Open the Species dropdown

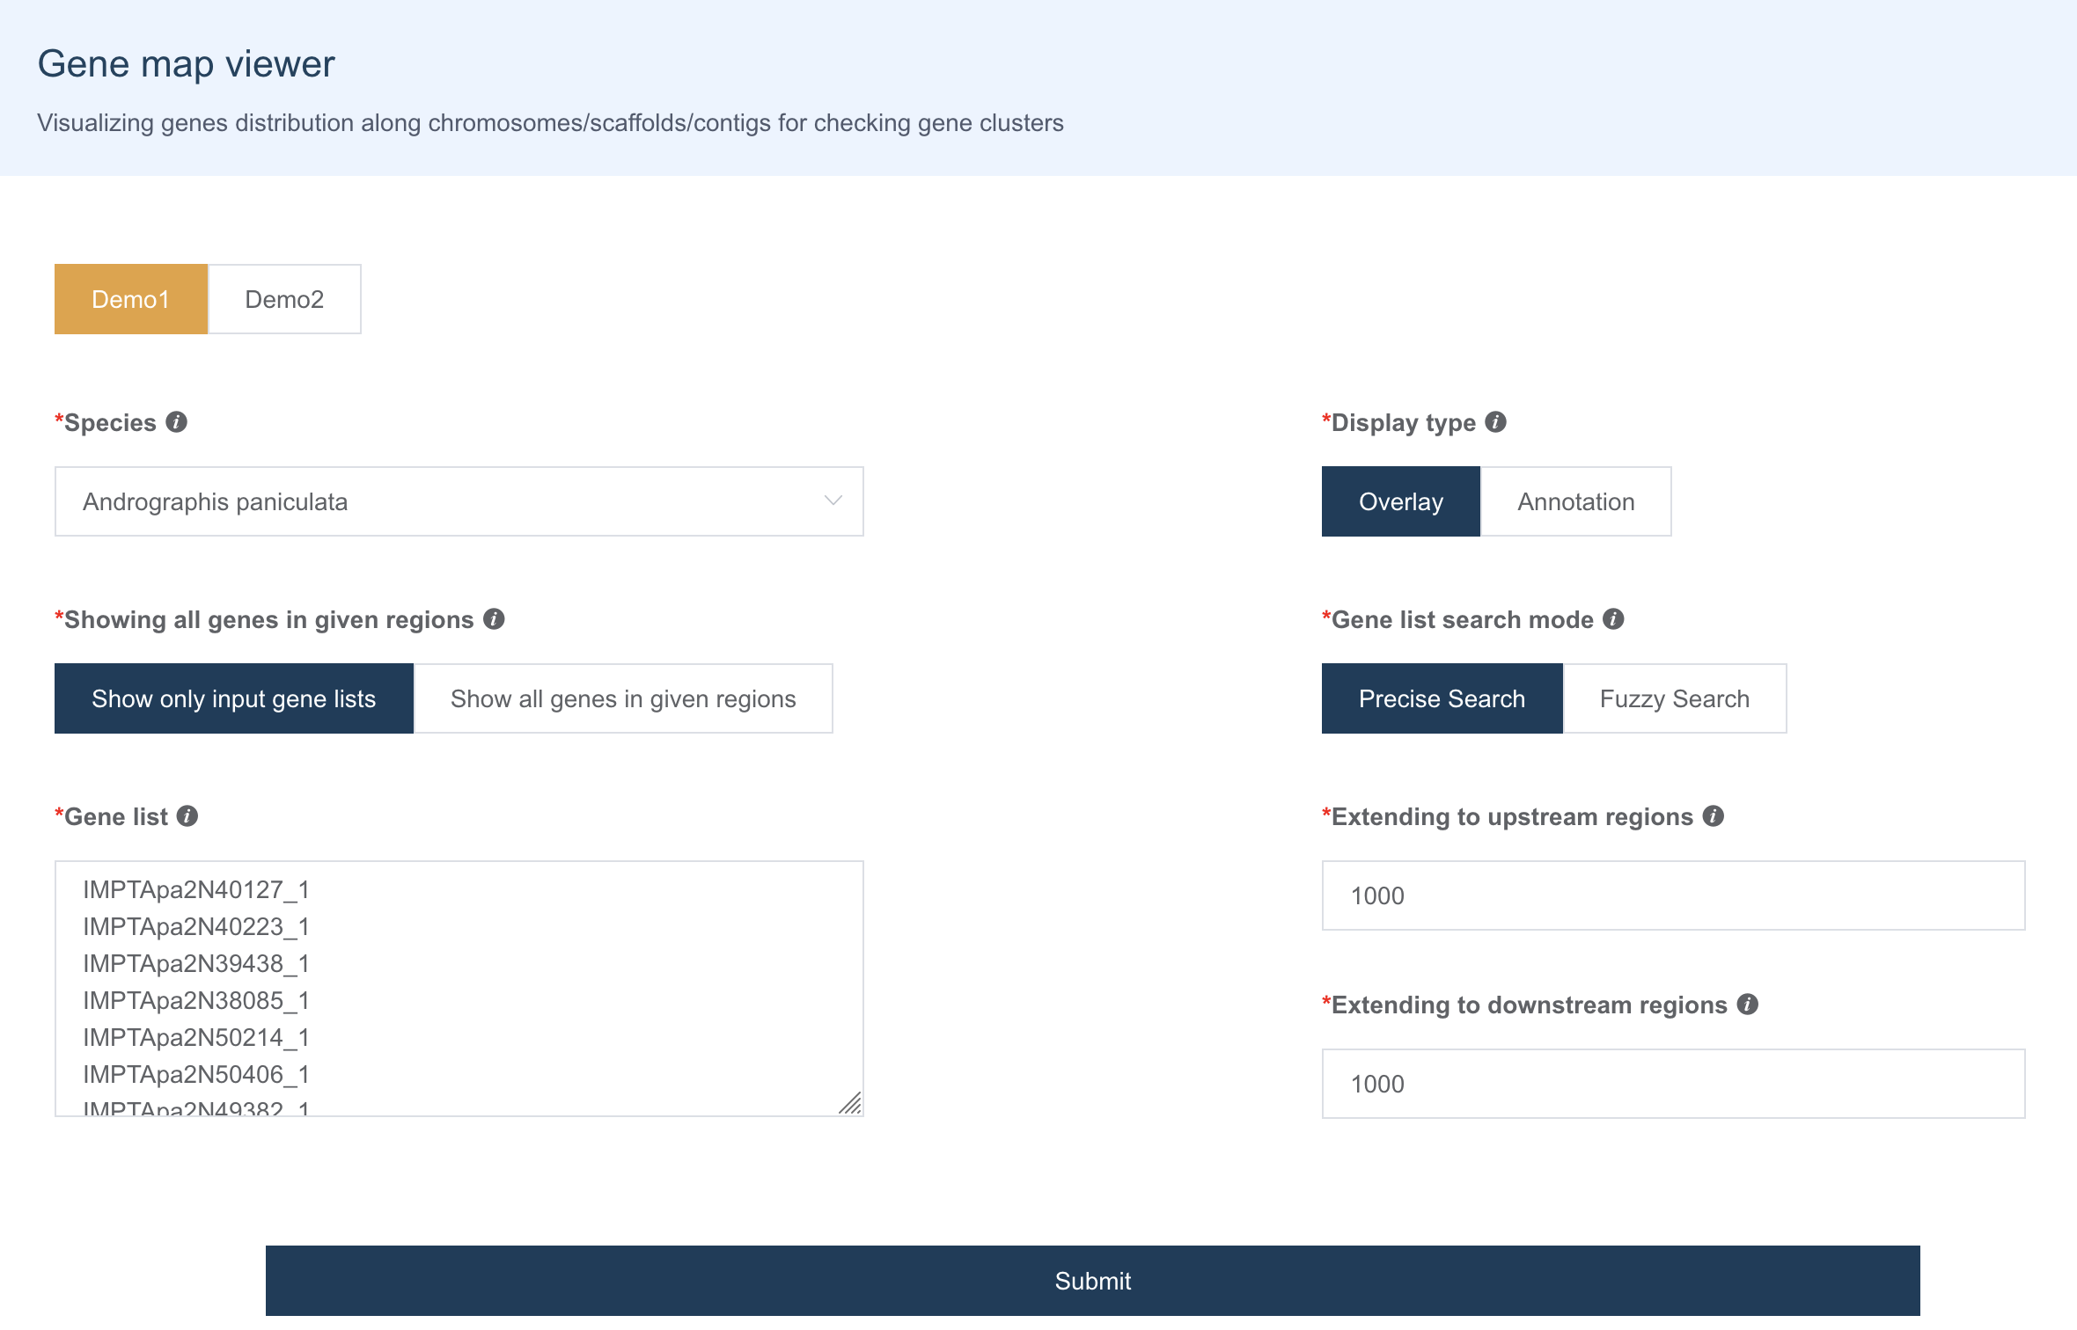[x=459, y=501]
